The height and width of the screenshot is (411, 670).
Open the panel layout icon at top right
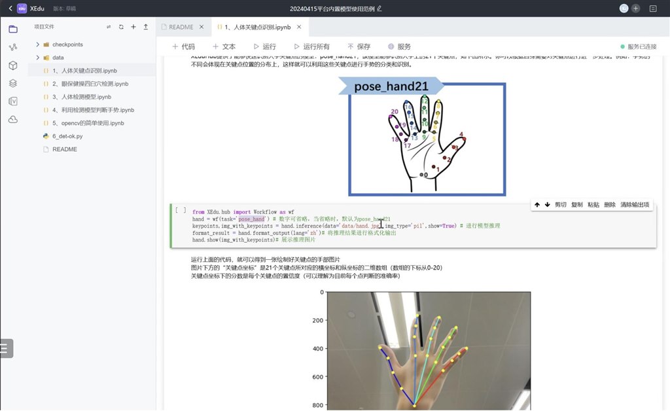pos(653,8)
